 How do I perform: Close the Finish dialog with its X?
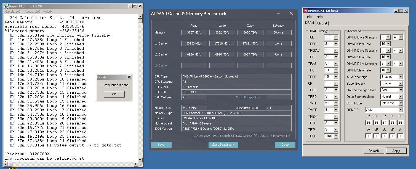[x=129, y=77]
